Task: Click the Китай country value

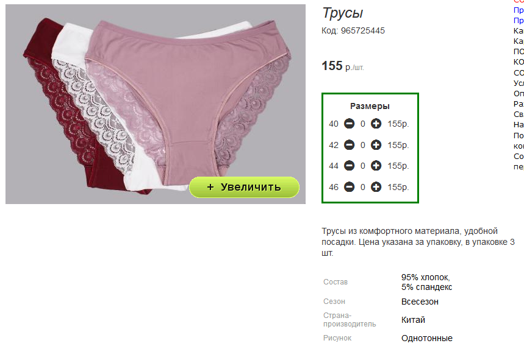Action: 413,320
